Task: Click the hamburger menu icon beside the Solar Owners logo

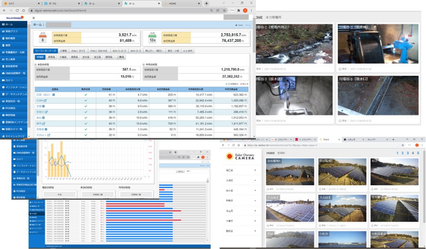Action: [33, 18]
